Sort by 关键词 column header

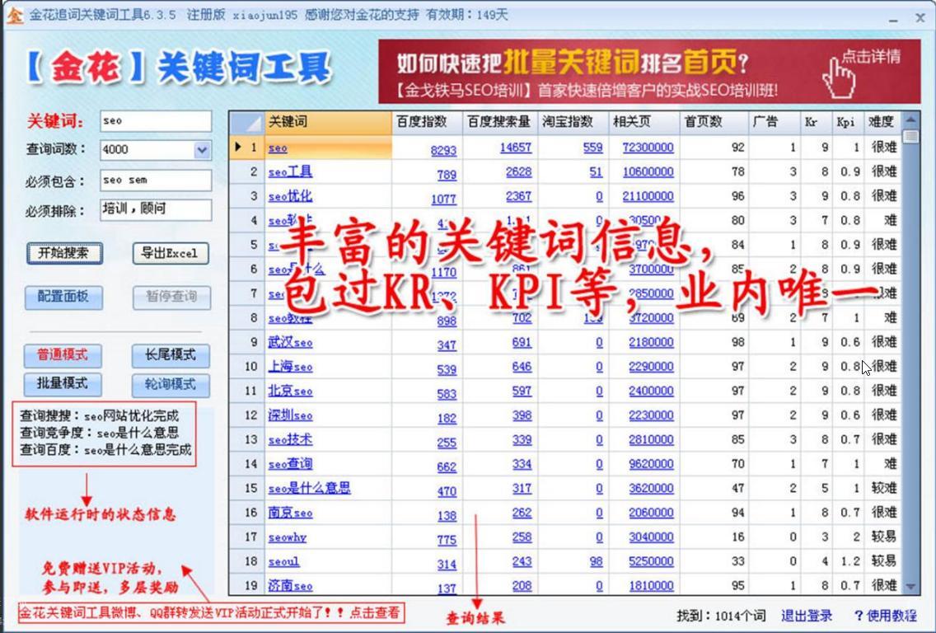pyautogui.click(x=328, y=123)
